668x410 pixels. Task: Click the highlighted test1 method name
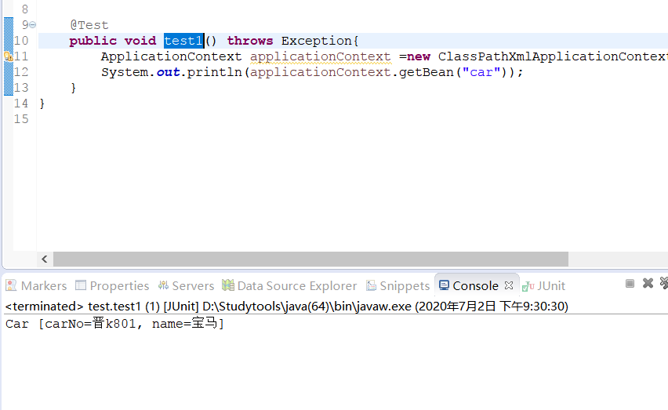183,41
